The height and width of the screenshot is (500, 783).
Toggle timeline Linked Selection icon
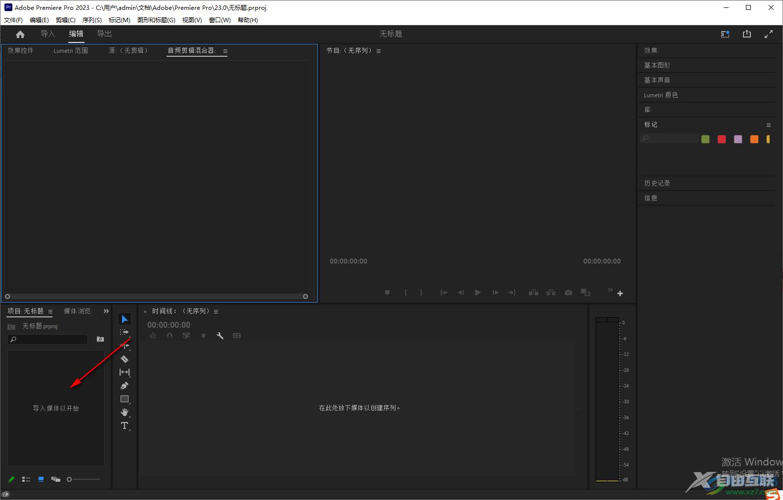tap(186, 336)
